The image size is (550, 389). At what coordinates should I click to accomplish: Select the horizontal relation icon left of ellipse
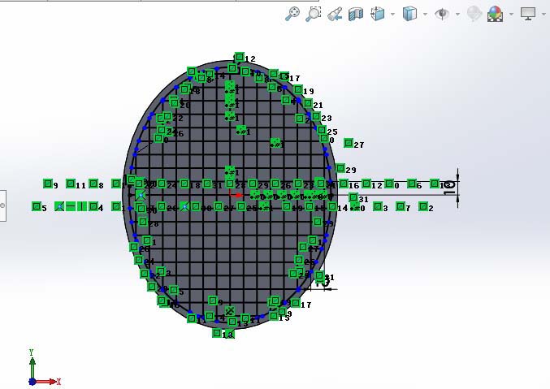71,206
